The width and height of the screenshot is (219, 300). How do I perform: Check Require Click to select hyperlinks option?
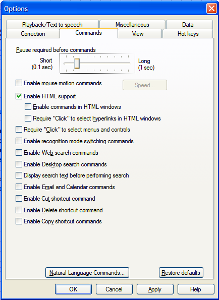tap(28, 118)
